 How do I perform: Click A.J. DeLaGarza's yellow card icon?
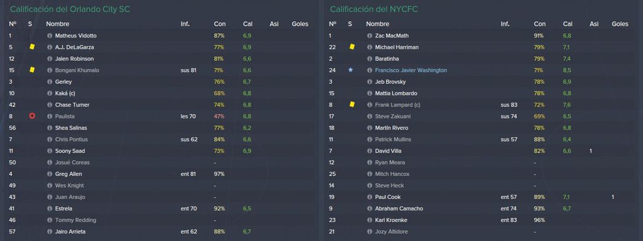32,47
